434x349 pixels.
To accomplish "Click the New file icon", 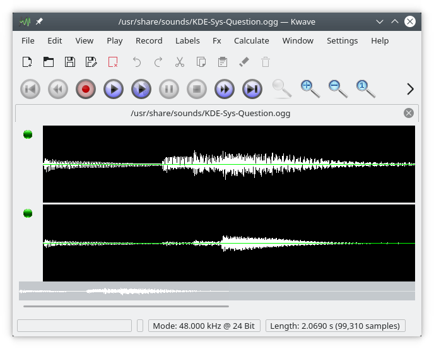I will point(27,62).
